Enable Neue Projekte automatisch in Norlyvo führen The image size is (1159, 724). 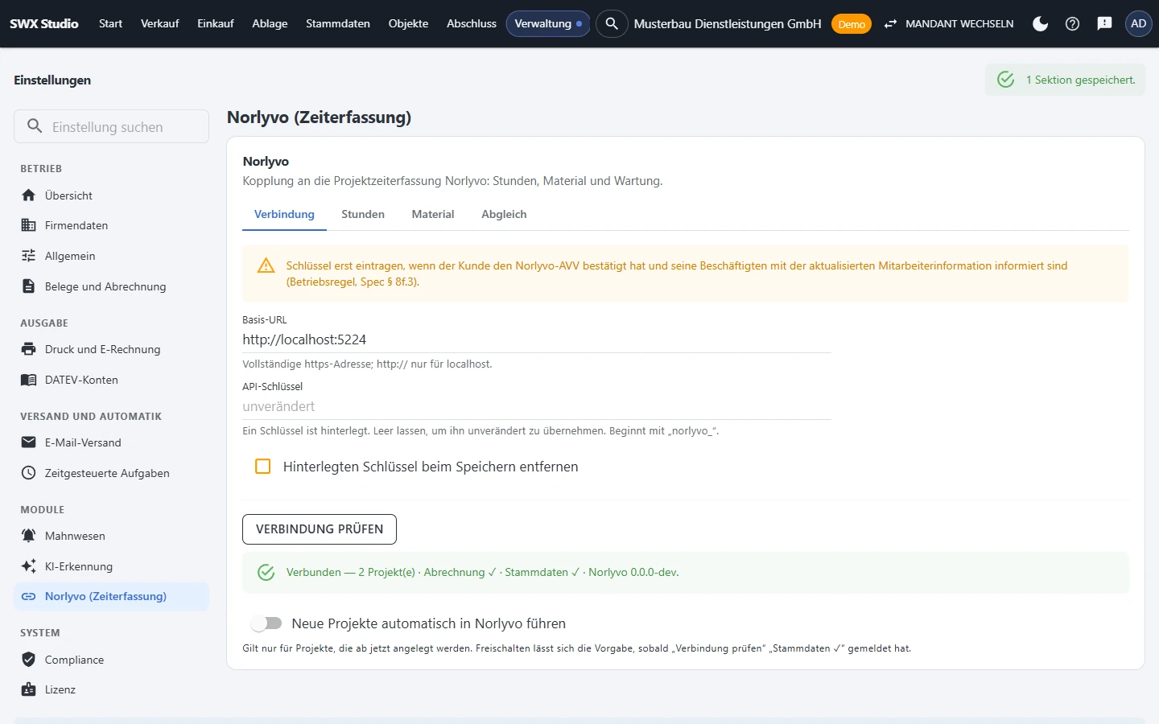point(266,623)
